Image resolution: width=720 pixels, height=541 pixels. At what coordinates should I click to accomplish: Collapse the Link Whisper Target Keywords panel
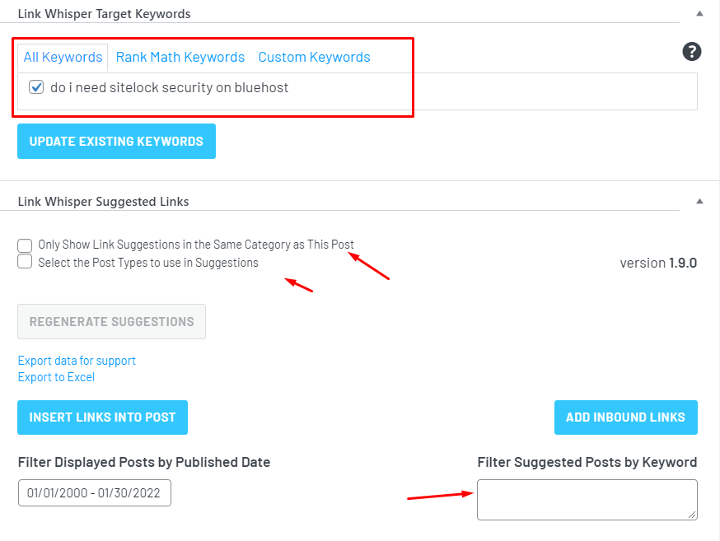(x=699, y=13)
